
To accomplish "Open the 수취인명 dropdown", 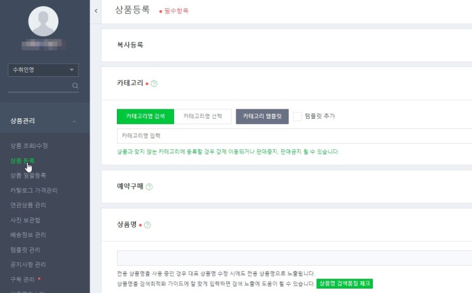I will [x=43, y=70].
